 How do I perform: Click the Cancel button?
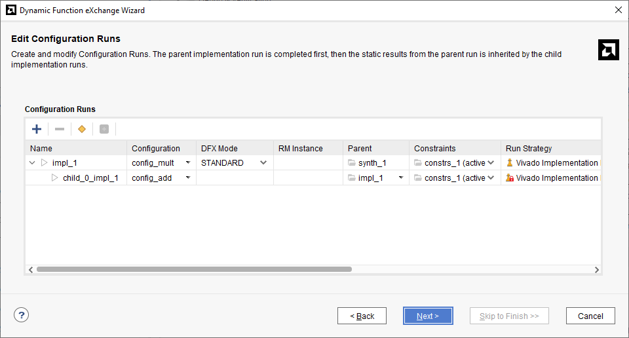click(590, 316)
